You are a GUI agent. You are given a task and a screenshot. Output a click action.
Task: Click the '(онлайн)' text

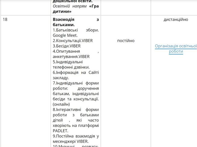[61, 104]
